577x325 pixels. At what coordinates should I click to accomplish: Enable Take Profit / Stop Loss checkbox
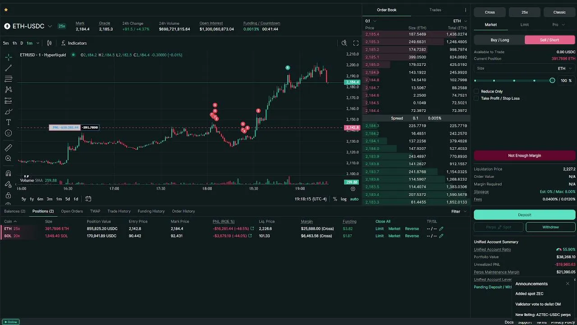click(476, 98)
